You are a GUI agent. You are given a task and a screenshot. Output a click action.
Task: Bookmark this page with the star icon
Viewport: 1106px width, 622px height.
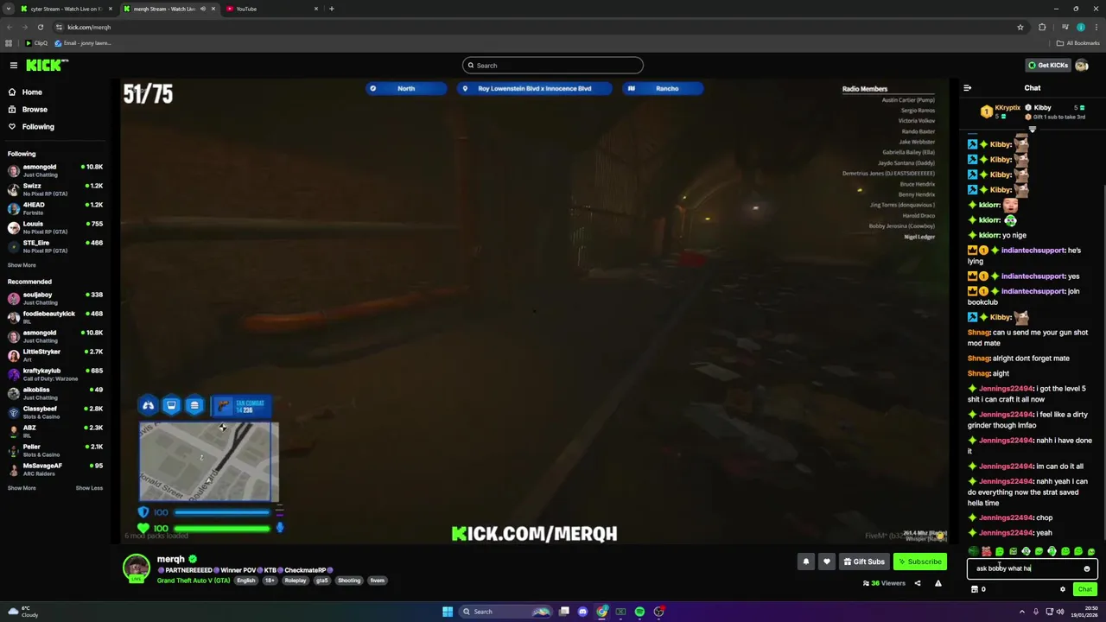1020,27
